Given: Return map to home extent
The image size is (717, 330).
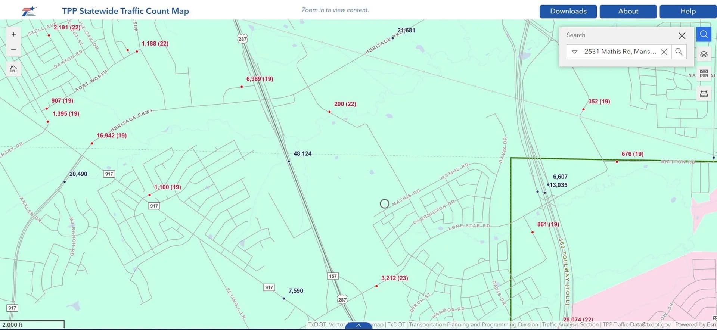Looking at the screenshot, I should [x=13, y=69].
